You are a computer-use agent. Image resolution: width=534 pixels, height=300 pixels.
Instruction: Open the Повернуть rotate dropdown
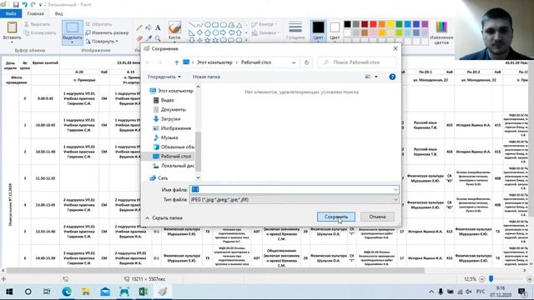click(x=102, y=41)
